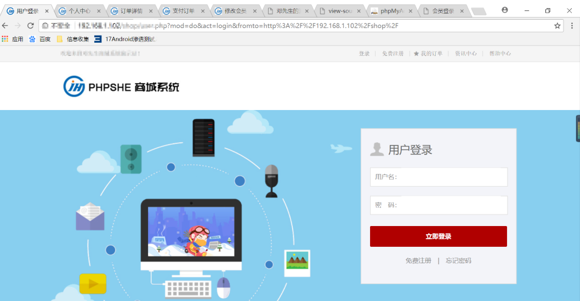Go forward in browser history
Viewport: 580px width, 301px height.
[x=18, y=26]
